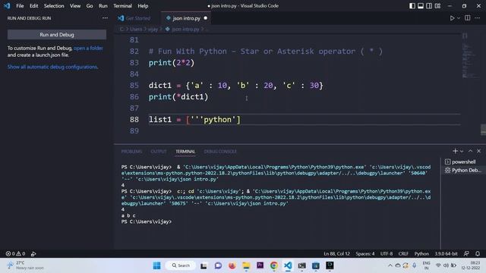Image resolution: width=486 pixels, height=273 pixels.
Task: Open Windows Start button
Action: click(x=157, y=265)
